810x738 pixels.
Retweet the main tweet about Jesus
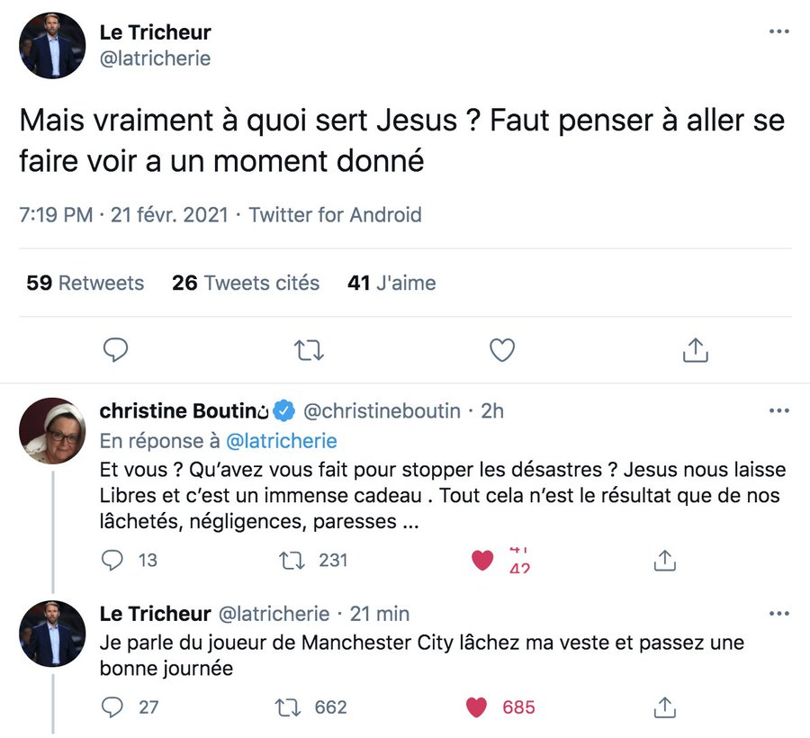coord(309,350)
